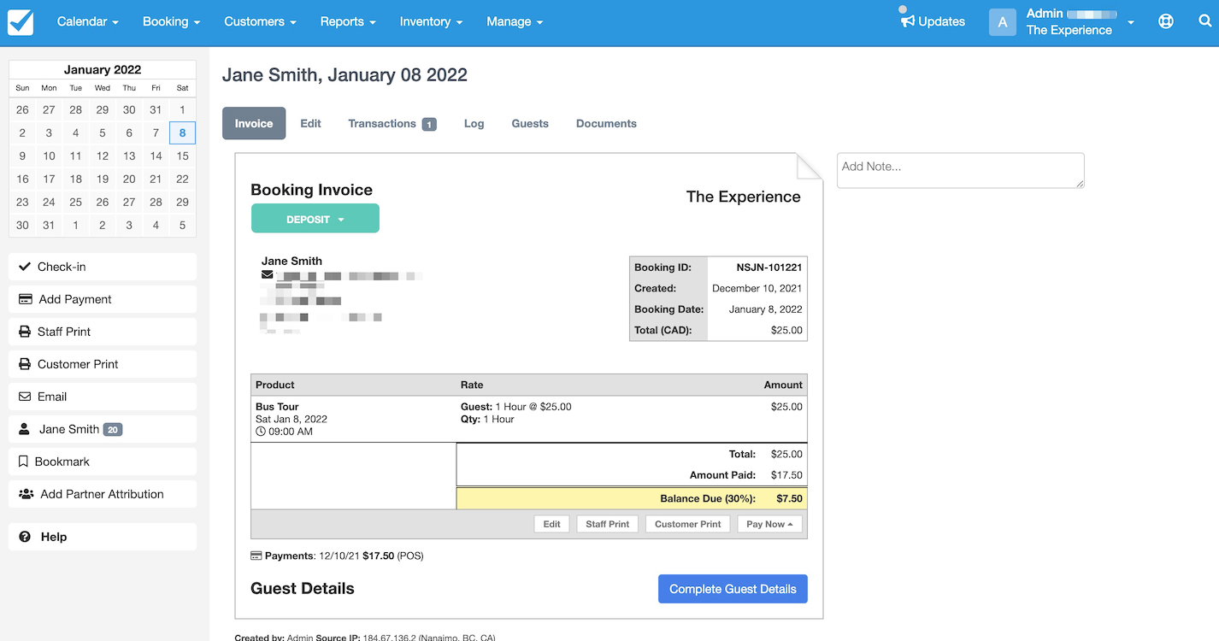
Task: Open the DEPOSIT status dropdown
Action: [x=315, y=219]
